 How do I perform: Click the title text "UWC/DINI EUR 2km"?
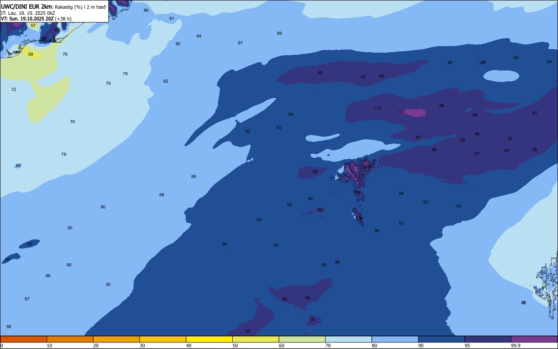27,7
